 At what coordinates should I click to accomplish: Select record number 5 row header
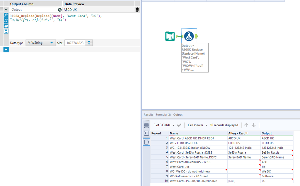(x=160, y=157)
